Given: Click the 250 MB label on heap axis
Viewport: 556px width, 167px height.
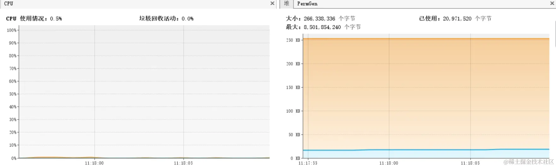Looking at the screenshot, I should (x=293, y=40).
